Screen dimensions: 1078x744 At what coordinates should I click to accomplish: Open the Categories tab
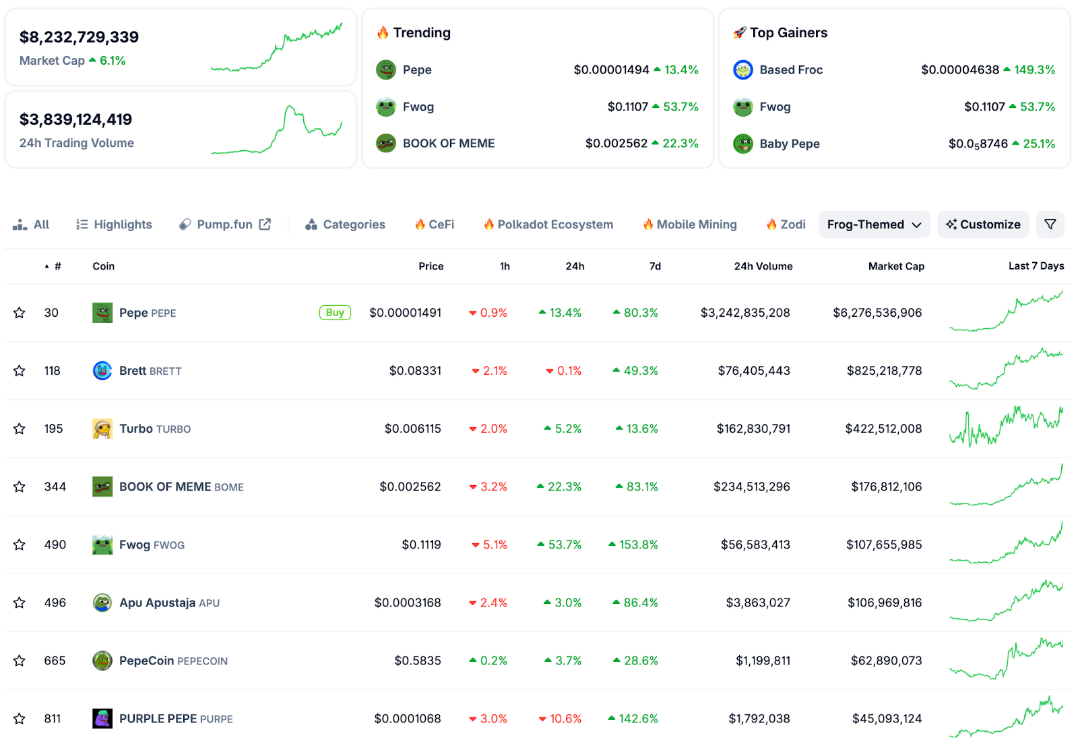point(345,224)
